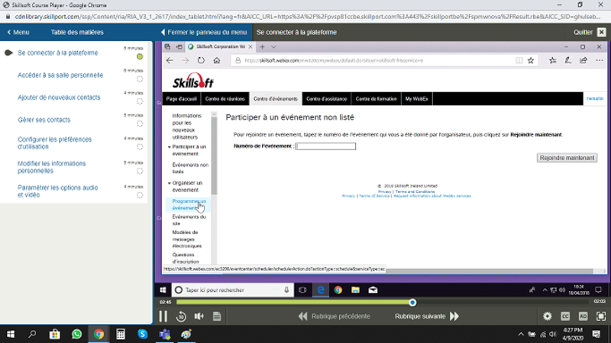Go back to Menu
This screenshot has height=343, width=611.
[18, 32]
